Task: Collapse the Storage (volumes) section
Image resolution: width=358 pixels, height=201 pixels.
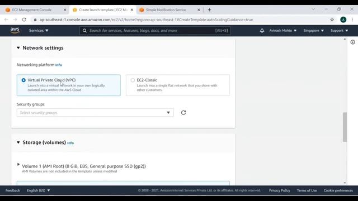Action: [18, 142]
